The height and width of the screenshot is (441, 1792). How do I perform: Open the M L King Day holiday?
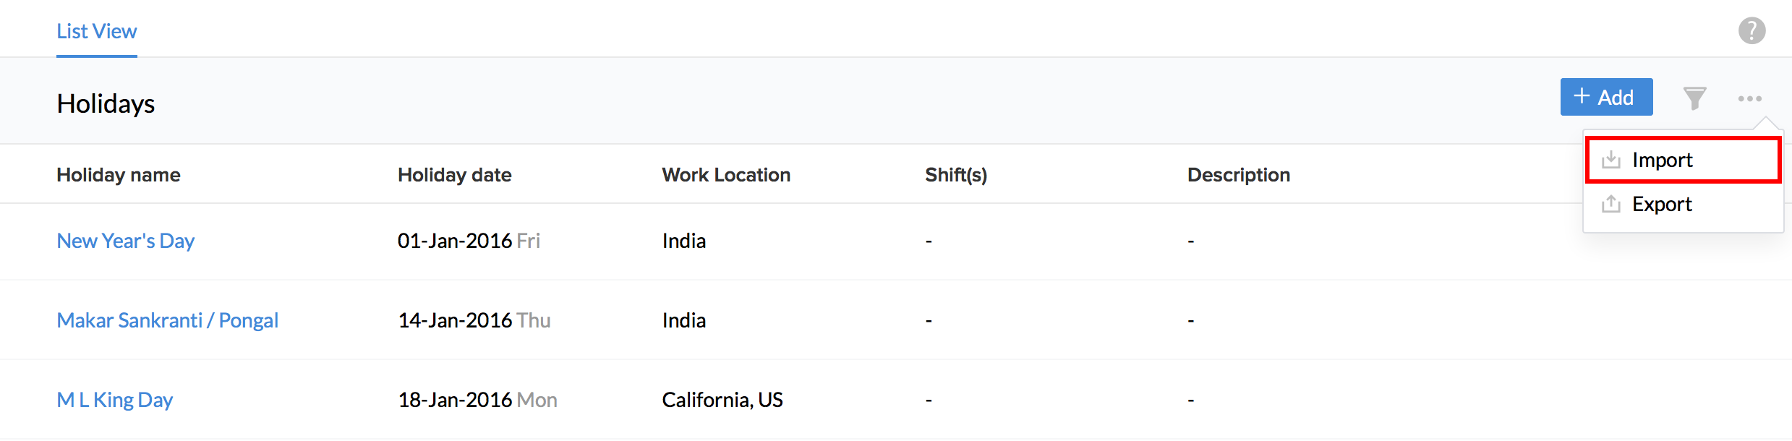coord(115,400)
